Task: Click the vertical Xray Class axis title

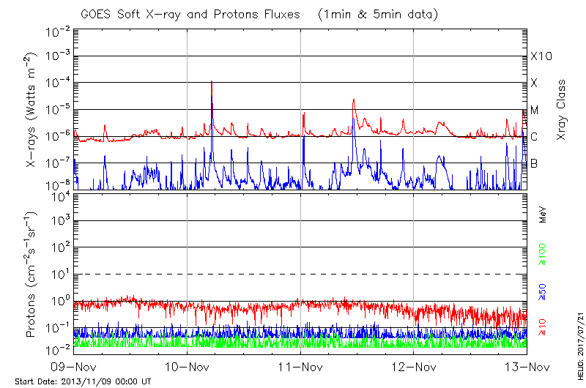Action: pos(561,110)
